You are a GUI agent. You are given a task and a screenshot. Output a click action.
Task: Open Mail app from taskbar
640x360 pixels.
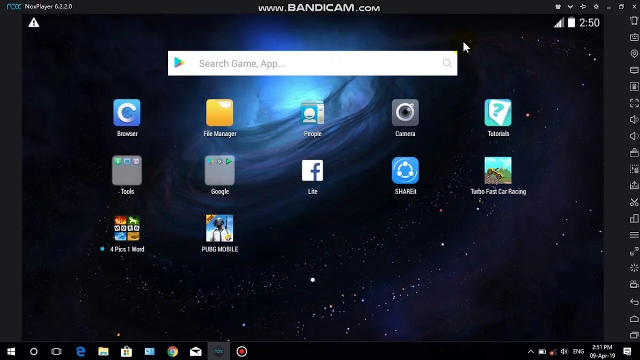[195, 351]
